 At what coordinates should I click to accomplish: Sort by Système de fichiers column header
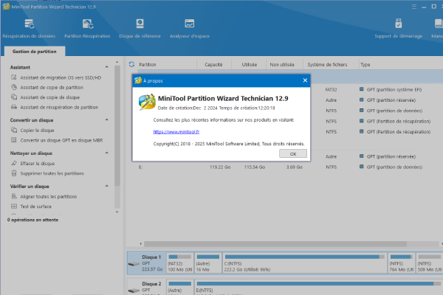coord(327,65)
